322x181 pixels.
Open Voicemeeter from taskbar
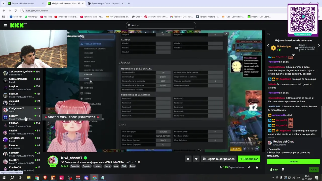pos(78,178)
